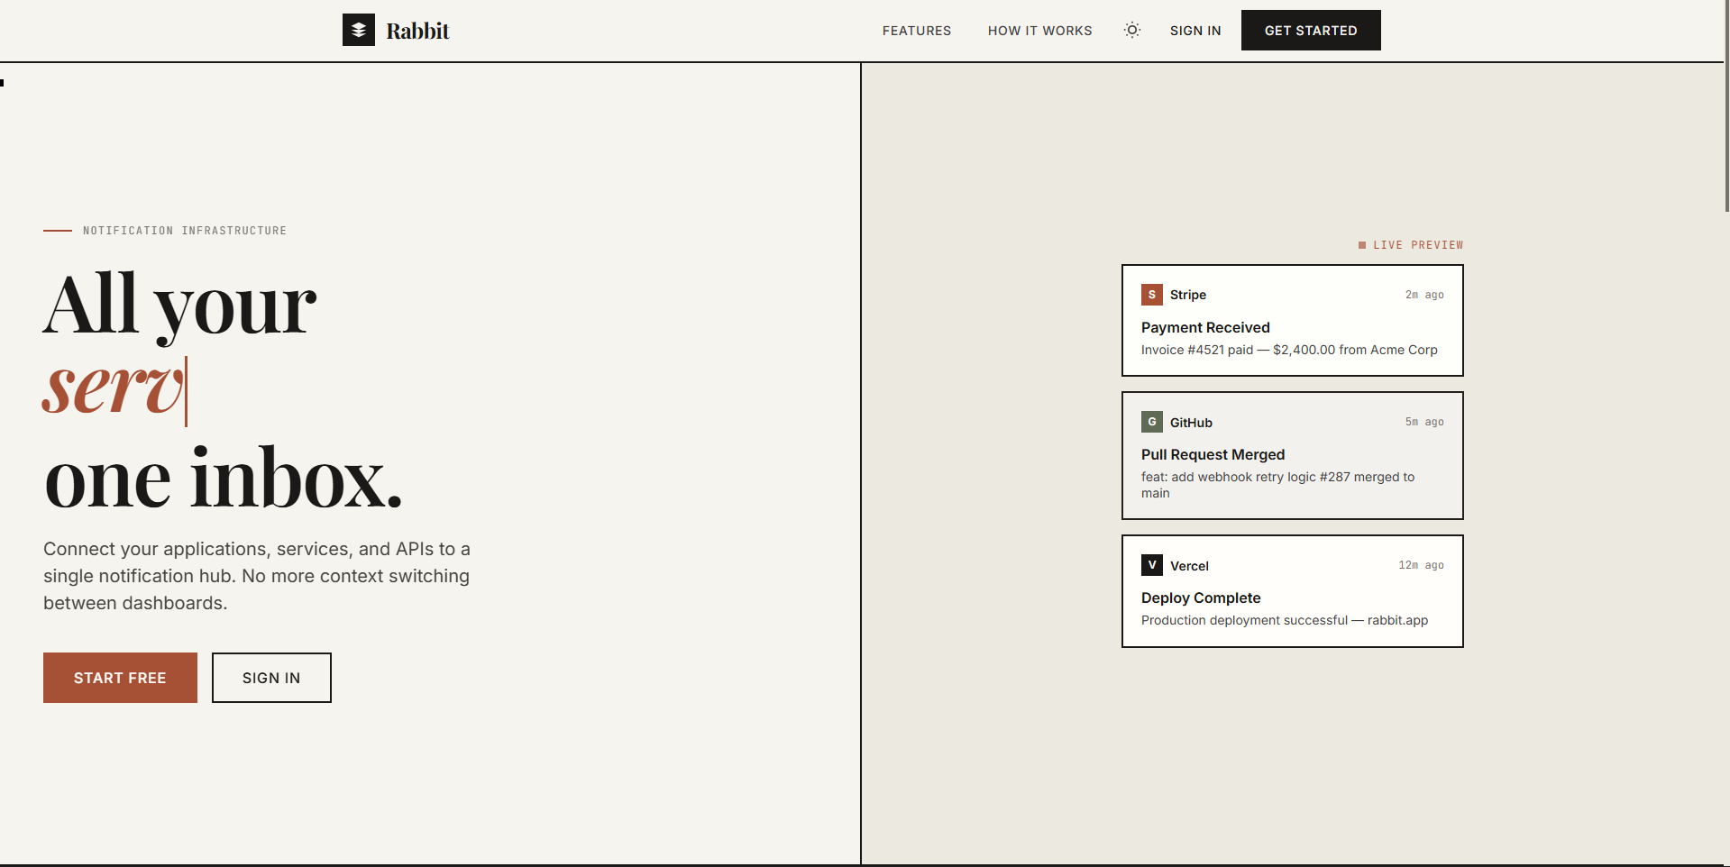Click the Invoice #4521 paid description
The width and height of the screenshot is (1730, 867).
click(x=1289, y=350)
